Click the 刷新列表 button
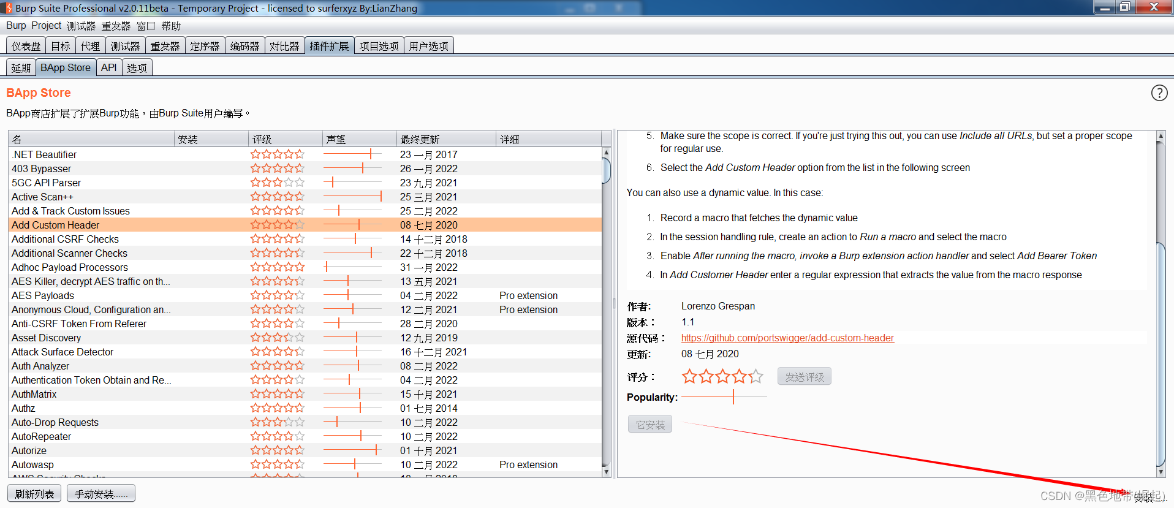 pos(34,493)
